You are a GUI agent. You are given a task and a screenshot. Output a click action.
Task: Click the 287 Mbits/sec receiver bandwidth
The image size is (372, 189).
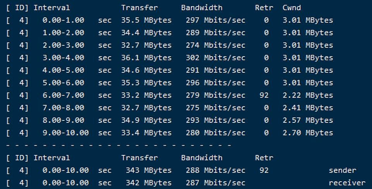tap(215, 183)
